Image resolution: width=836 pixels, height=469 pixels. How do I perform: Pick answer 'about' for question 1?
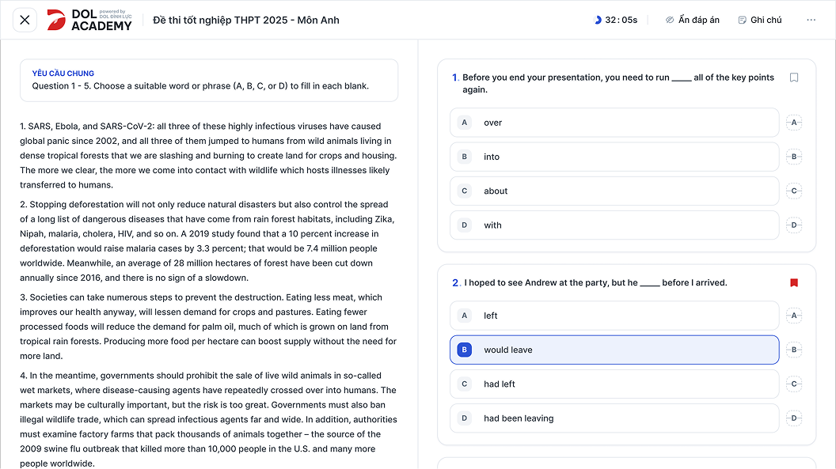tap(614, 191)
